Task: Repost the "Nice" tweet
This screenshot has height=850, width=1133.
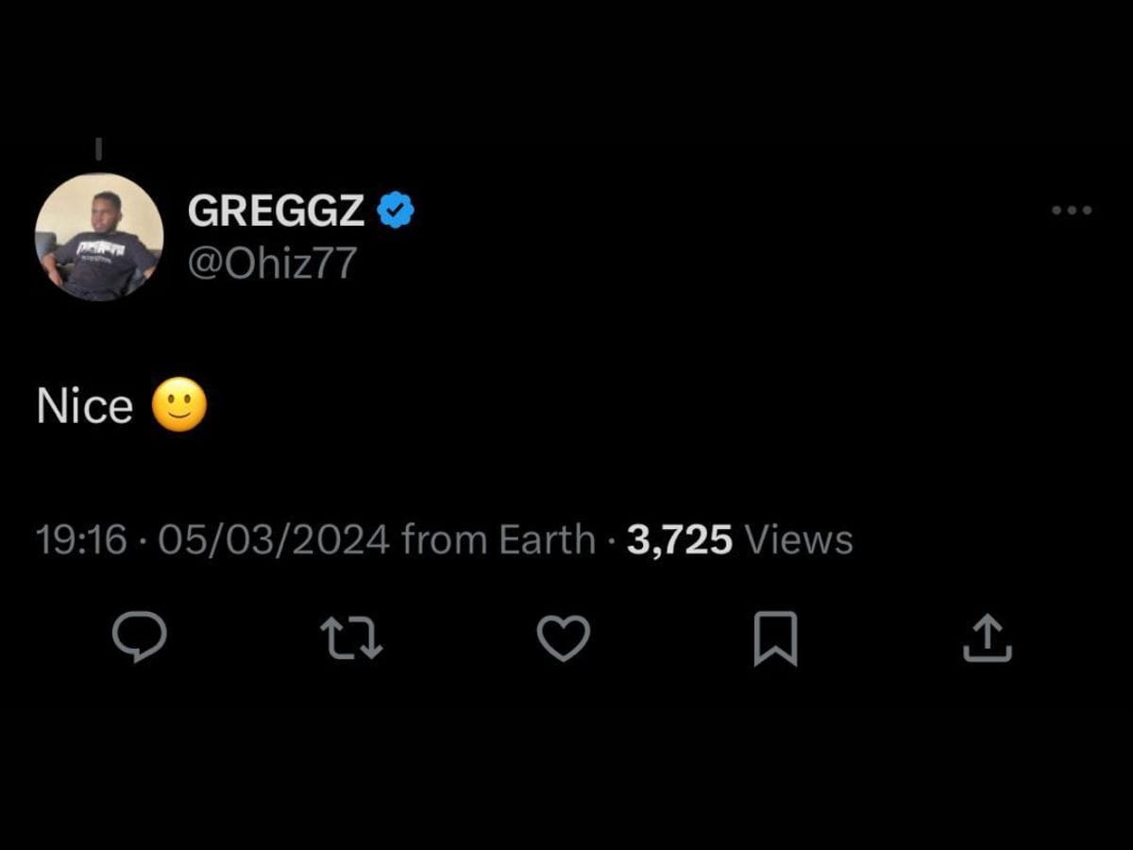Action: 351,637
